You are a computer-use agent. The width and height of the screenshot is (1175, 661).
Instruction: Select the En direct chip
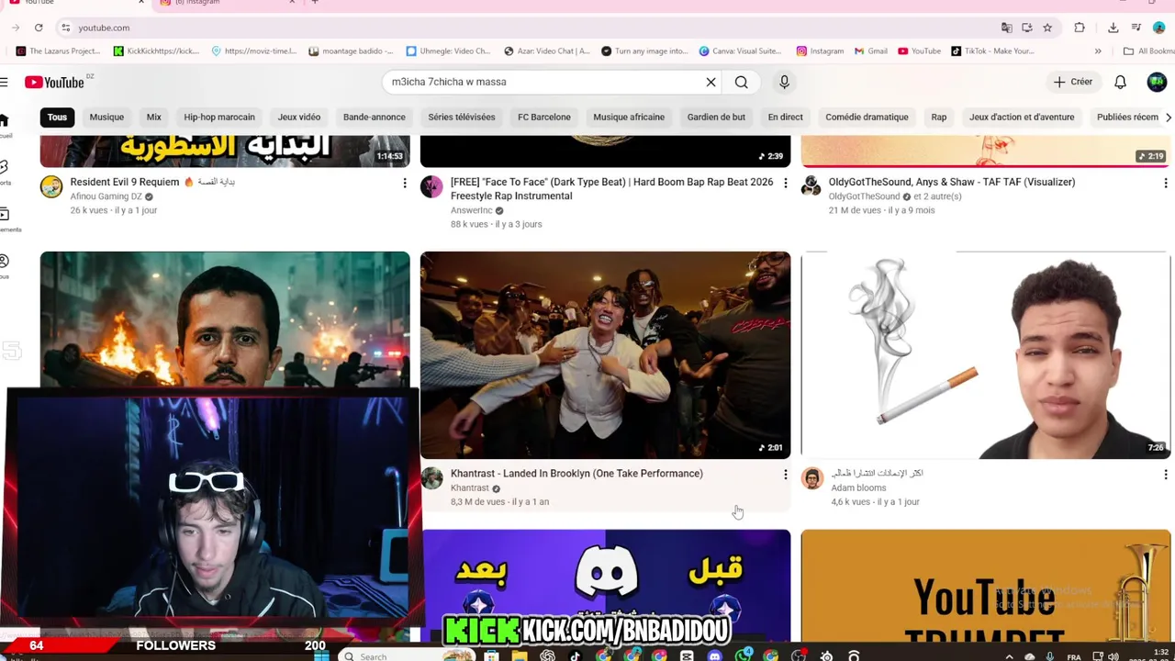click(786, 118)
